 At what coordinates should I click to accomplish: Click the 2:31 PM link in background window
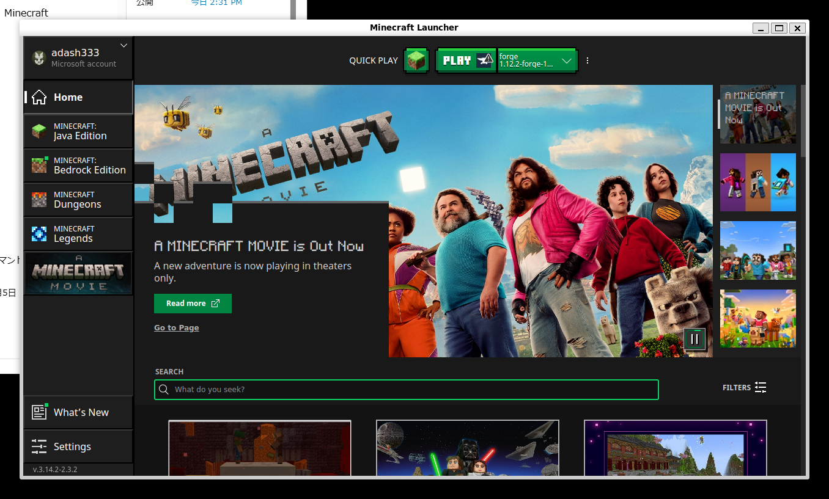click(x=216, y=3)
